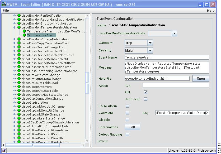Click left arrow of tree horizontal scrollbar
Screen dimensions: 221x154
point(3,145)
